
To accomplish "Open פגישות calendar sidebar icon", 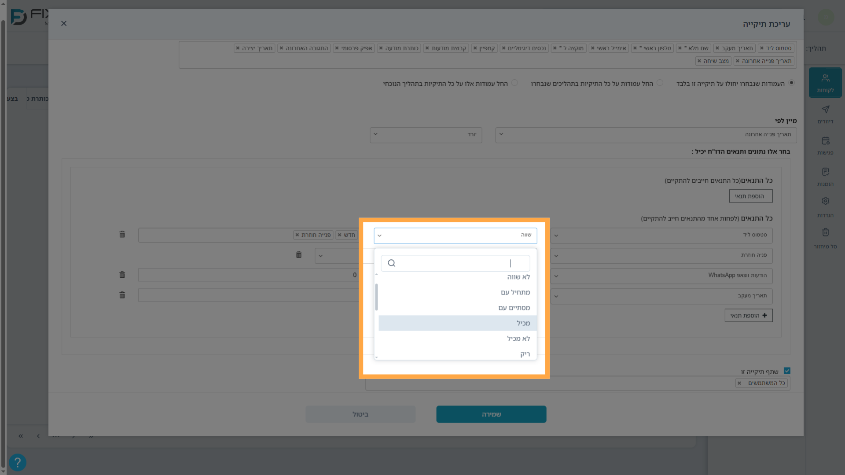I will (x=825, y=145).
